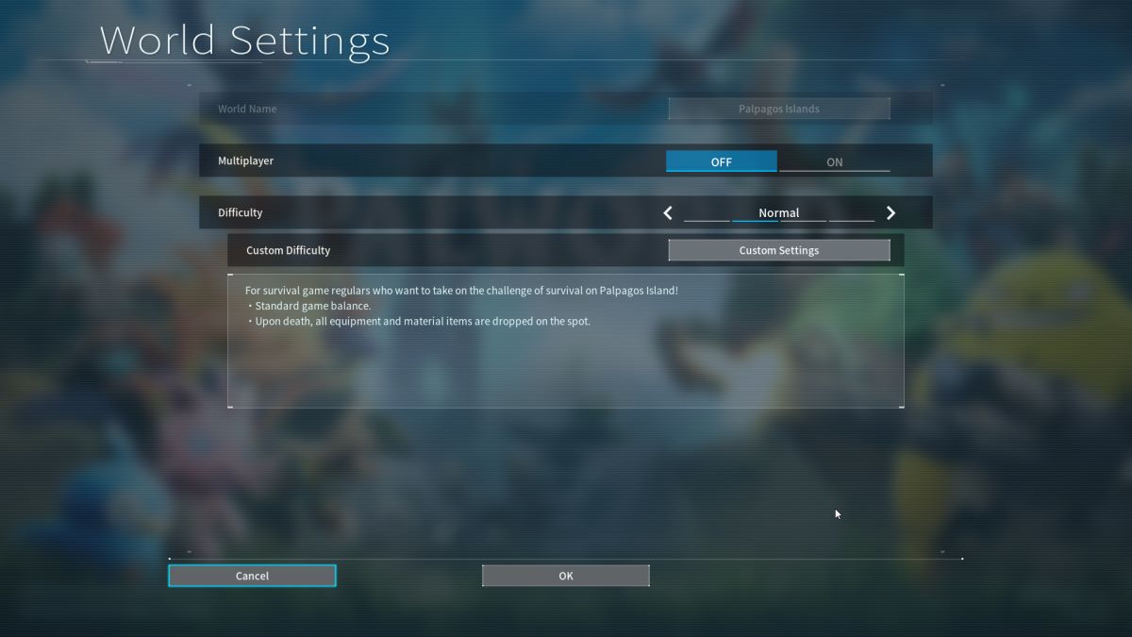Image resolution: width=1132 pixels, height=637 pixels.
Task: Click the last difficulty segment bar
Action: (852, 221)
